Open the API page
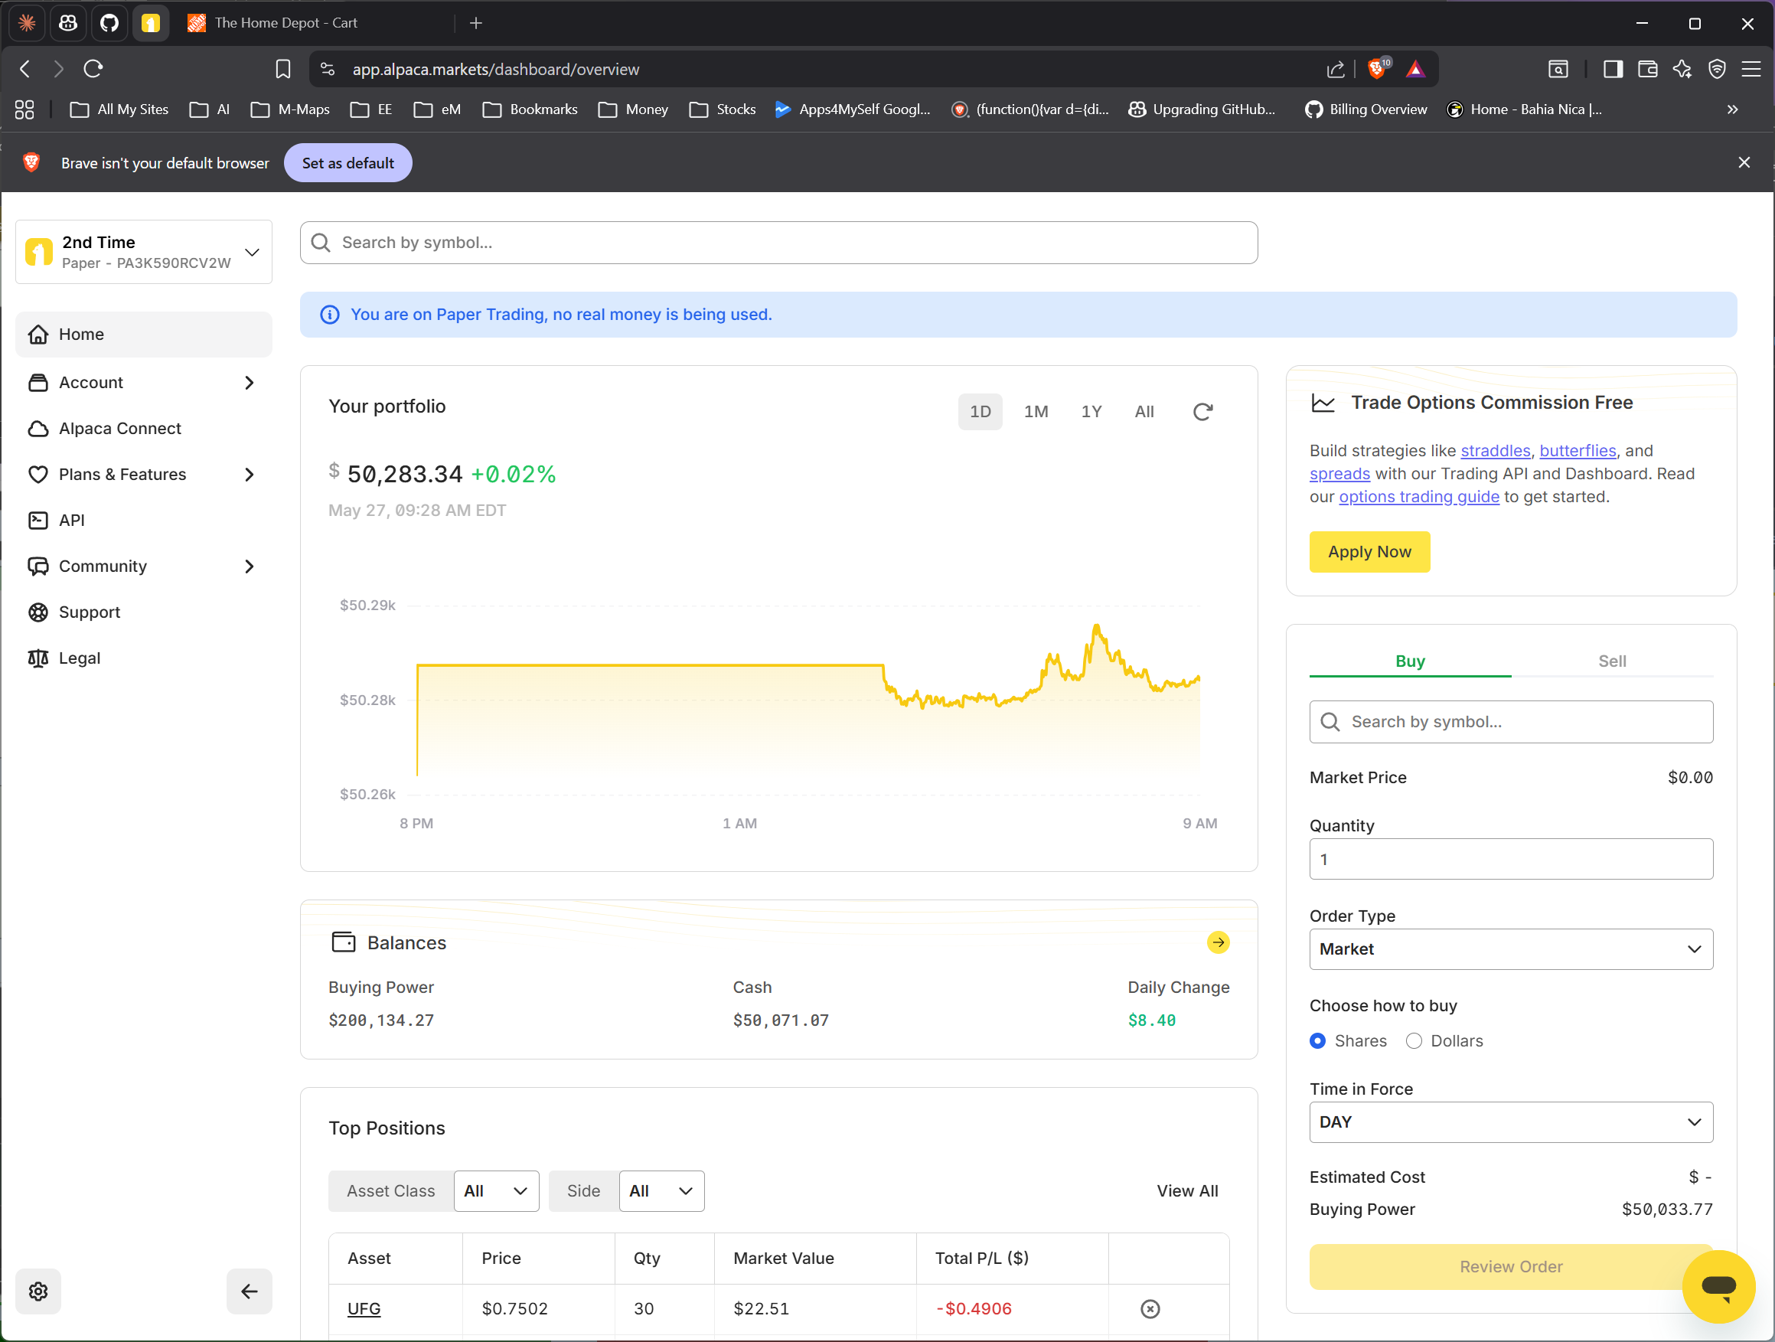The width and height of the screenshot is (1775, 1342). [x=145, y=521]
